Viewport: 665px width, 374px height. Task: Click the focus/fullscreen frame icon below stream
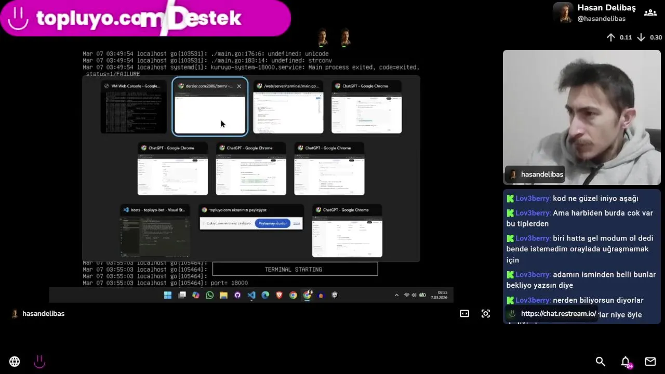click(x=486, y=313)
